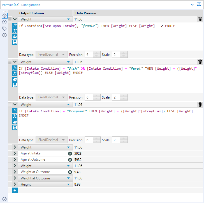
Task: Click inside the Sick/Feral expression editor
Action: tap(110, 79)
